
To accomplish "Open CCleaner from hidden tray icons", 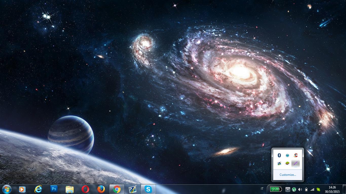I will tap(295, 155).
